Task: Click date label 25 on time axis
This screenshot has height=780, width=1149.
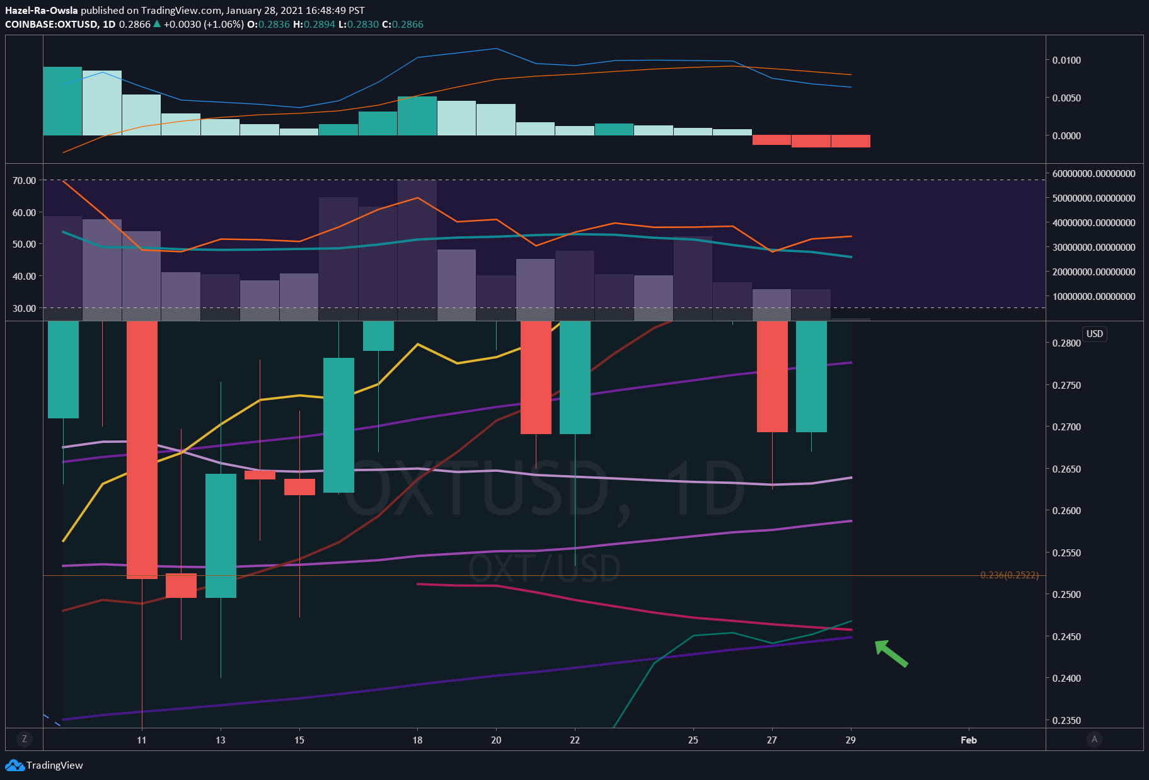Action: pyautogui.click(x=693, y=740)
